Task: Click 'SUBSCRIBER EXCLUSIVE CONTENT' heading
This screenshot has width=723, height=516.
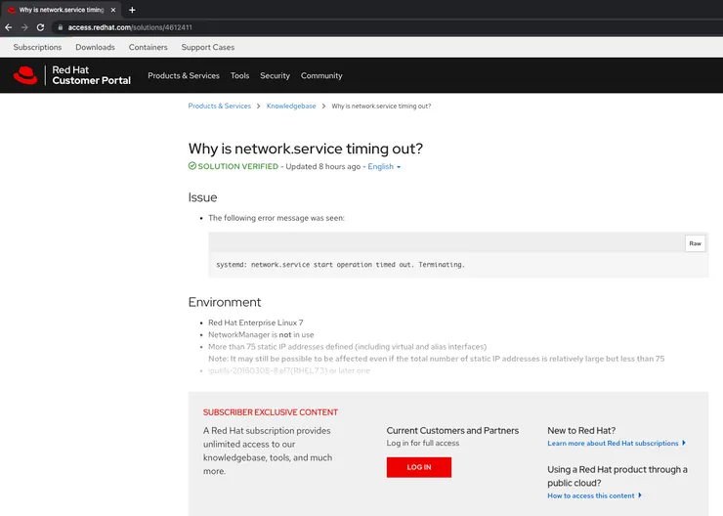Action: [x=271, y=412]
